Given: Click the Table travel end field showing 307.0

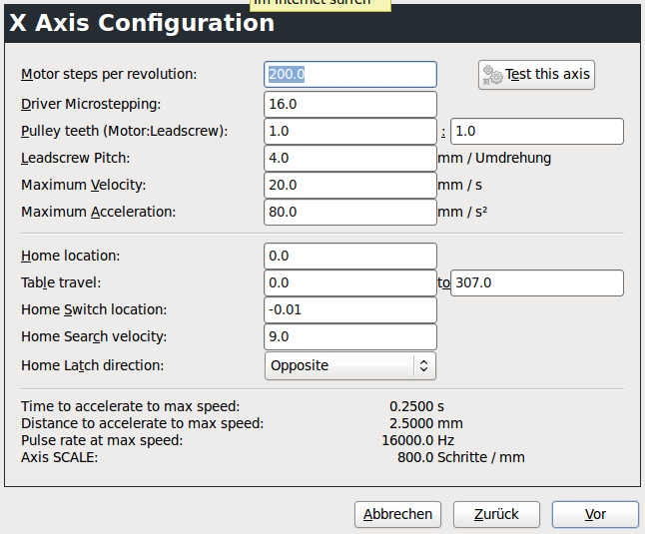Looking at the screenshot, I should coord(537,282).
